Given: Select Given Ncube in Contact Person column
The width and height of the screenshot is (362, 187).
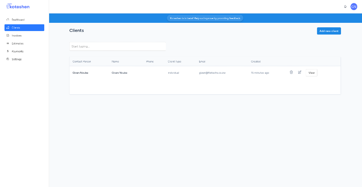Looking at the screenshot, I should pyautogui.click(x=80, y=73).
